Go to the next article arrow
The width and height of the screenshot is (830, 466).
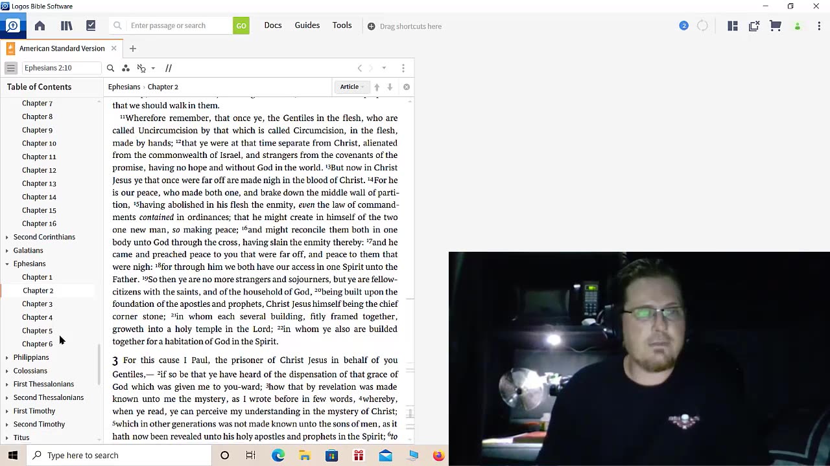pos(390,87)
